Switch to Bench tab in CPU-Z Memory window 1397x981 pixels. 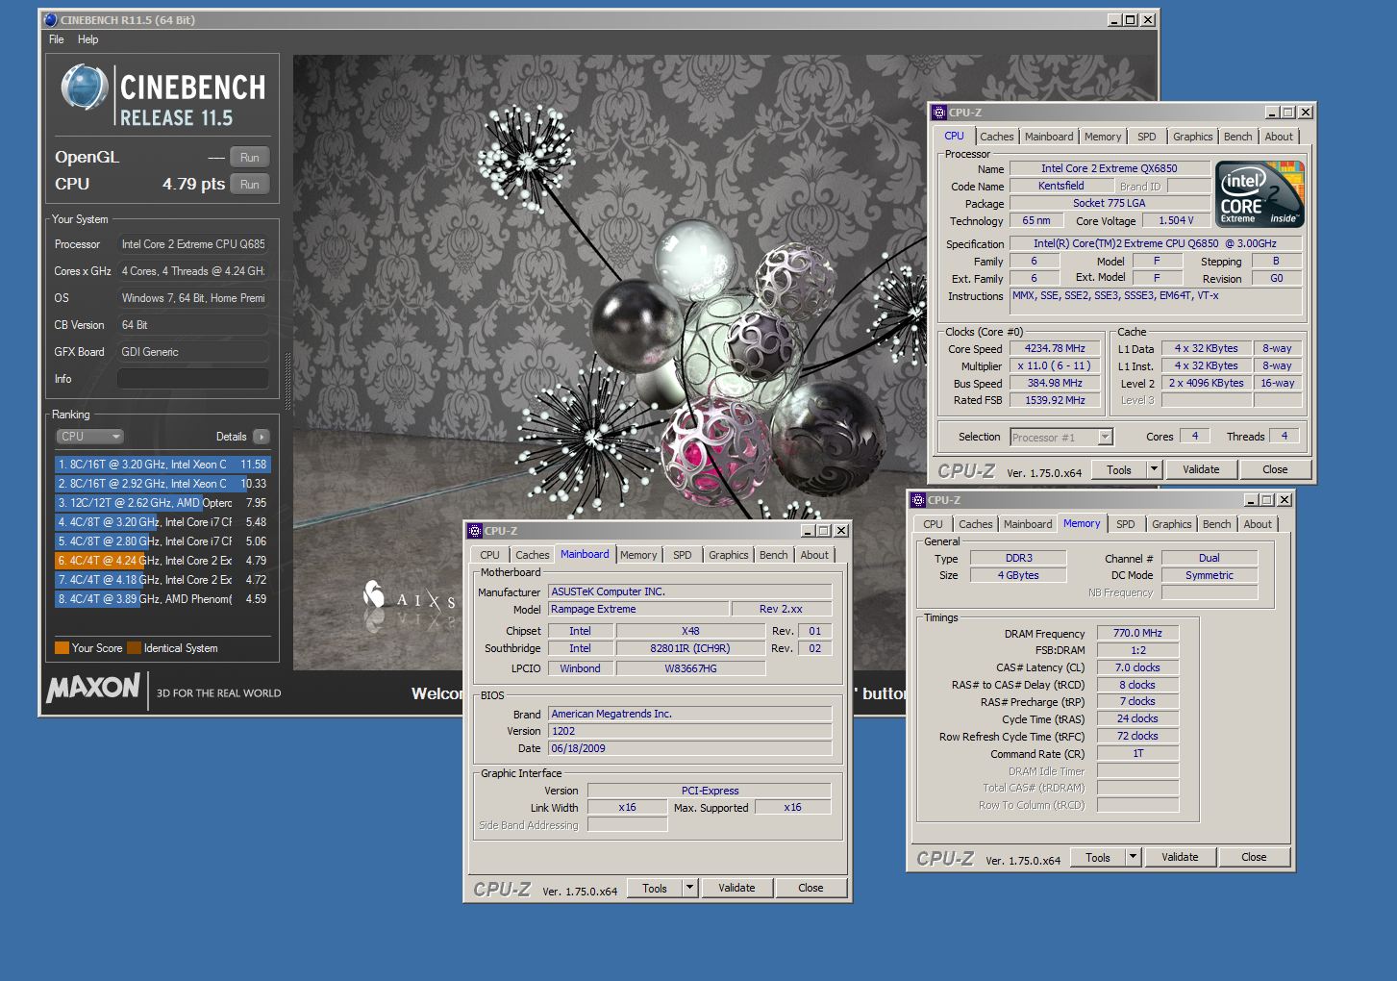[x=1216, y=524]
